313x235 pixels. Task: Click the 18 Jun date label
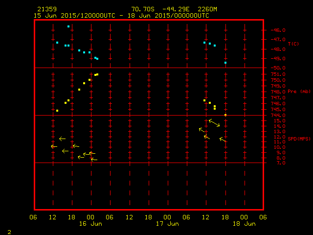coord(244,224)
